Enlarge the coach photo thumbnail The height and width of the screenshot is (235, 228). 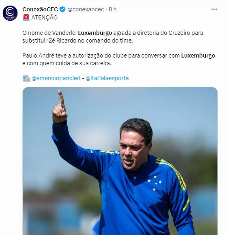(x=120, y=161)
